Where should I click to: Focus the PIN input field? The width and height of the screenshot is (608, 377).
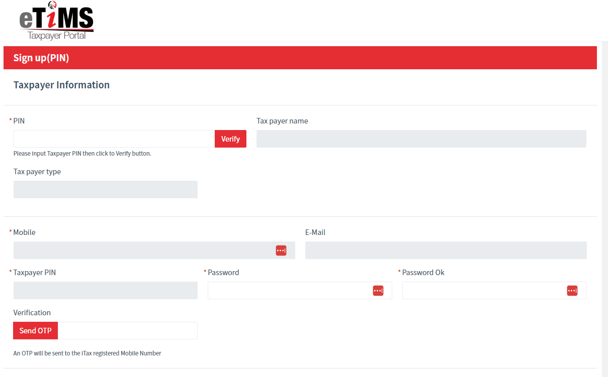click(x=114, y=139)
